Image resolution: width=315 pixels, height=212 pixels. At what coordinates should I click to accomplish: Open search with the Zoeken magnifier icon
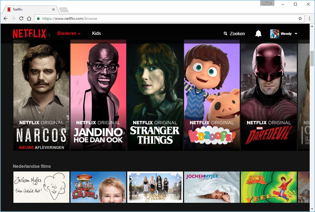point(225,34)
